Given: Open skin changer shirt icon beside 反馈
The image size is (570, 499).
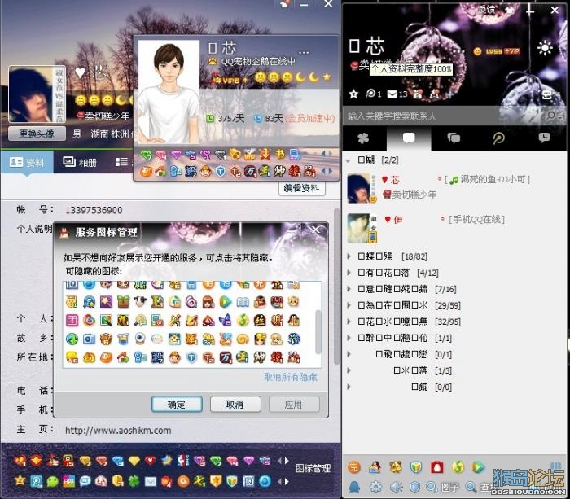Looking at the screenshot, I should click(x=511, y=10).
